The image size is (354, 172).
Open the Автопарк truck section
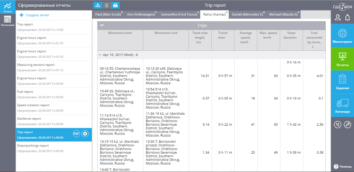click(x=342, y=105)
